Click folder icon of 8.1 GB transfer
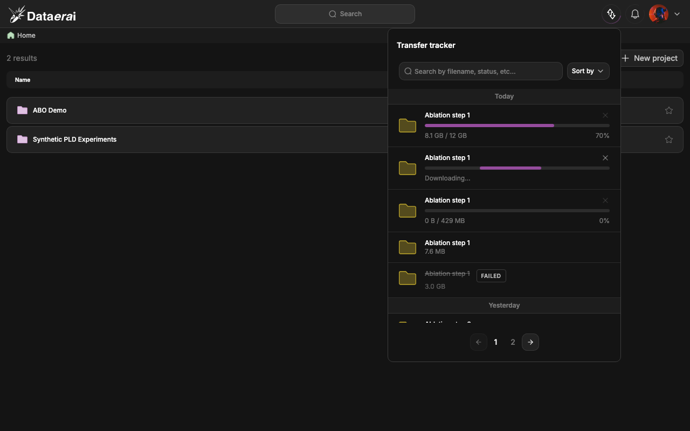690x431 pixels. coord(408,126)
